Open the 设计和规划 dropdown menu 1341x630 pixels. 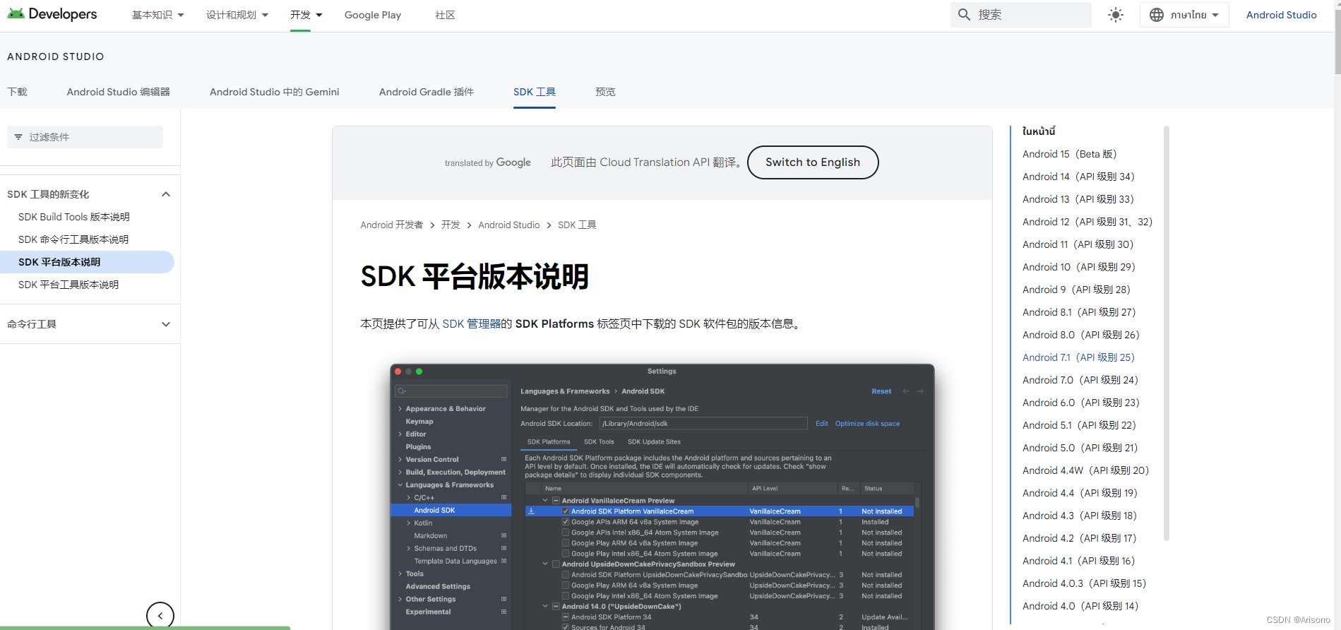click(x=237, y=15)
